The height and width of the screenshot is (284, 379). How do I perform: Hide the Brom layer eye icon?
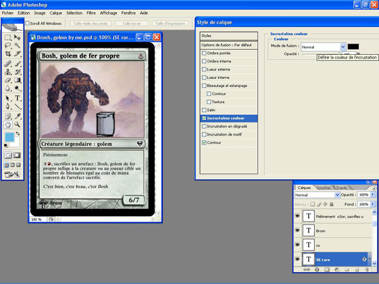click(x=298, y=230)
